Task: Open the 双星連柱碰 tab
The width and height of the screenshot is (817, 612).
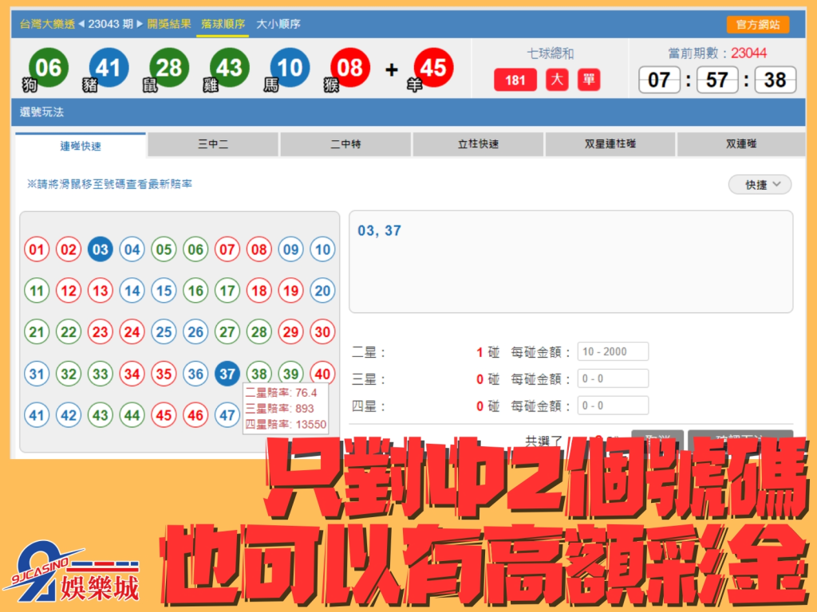Action: [610, 144]
